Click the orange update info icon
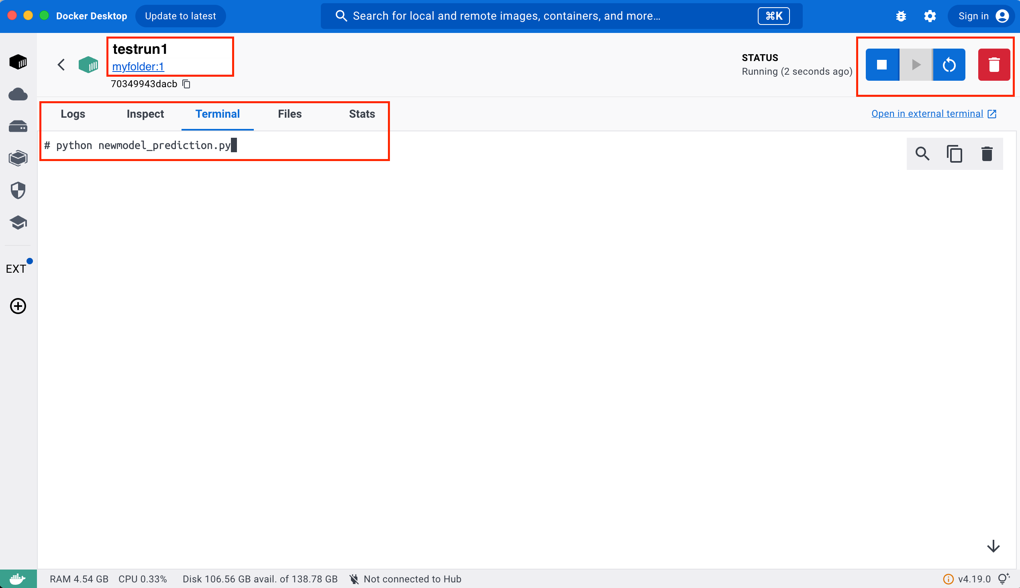This screenshot has width=1020, height=588. [x=948, y=579]
